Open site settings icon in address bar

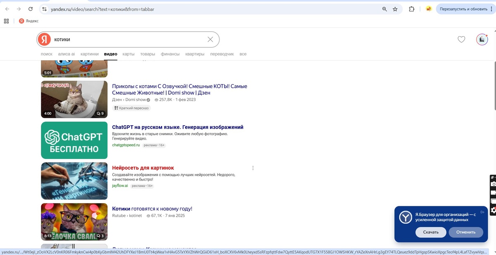click(45, 9)
